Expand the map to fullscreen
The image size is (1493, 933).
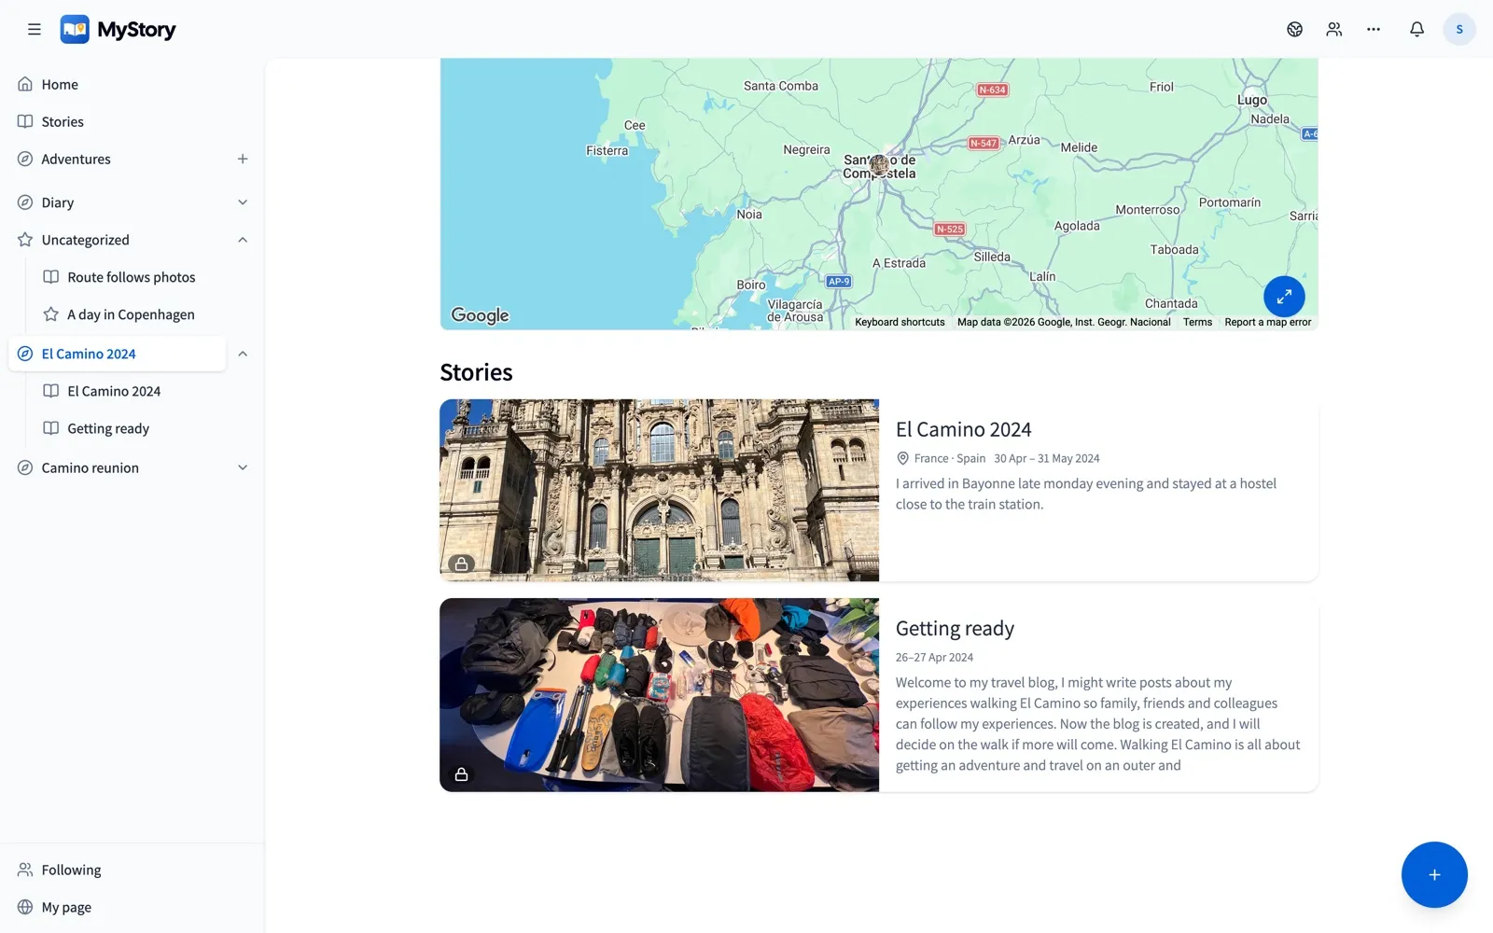coord(1284,297)
